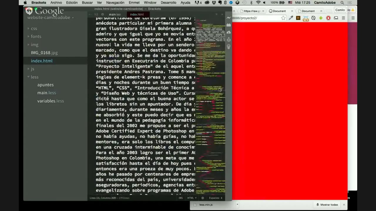Click the split view icon above the editor
Viewport: 376px width, 211px height.
96,14
